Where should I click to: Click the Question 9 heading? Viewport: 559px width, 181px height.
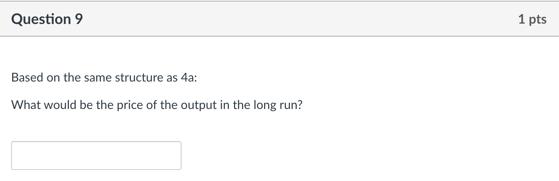pos(47,19)
